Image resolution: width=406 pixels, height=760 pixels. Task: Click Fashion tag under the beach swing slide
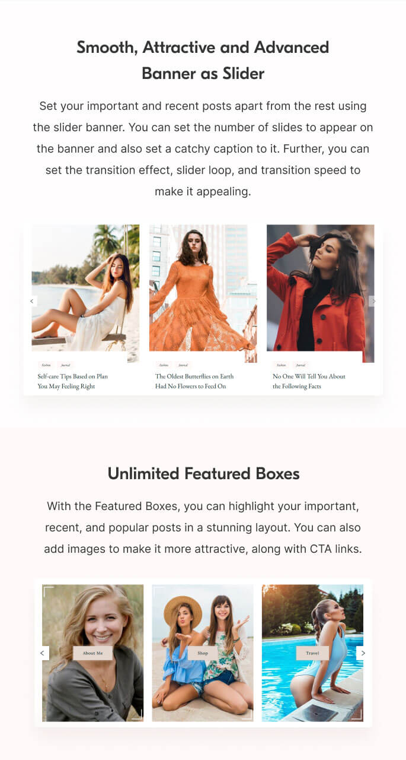coord(46,365)
